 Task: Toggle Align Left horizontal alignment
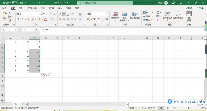coord(61,19)
